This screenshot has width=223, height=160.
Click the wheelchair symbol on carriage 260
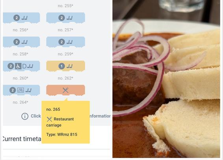18,66
